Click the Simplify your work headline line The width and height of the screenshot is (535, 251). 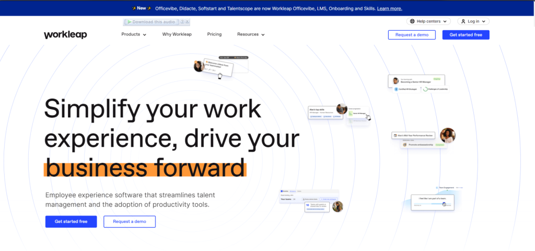(x=153, y=109)
